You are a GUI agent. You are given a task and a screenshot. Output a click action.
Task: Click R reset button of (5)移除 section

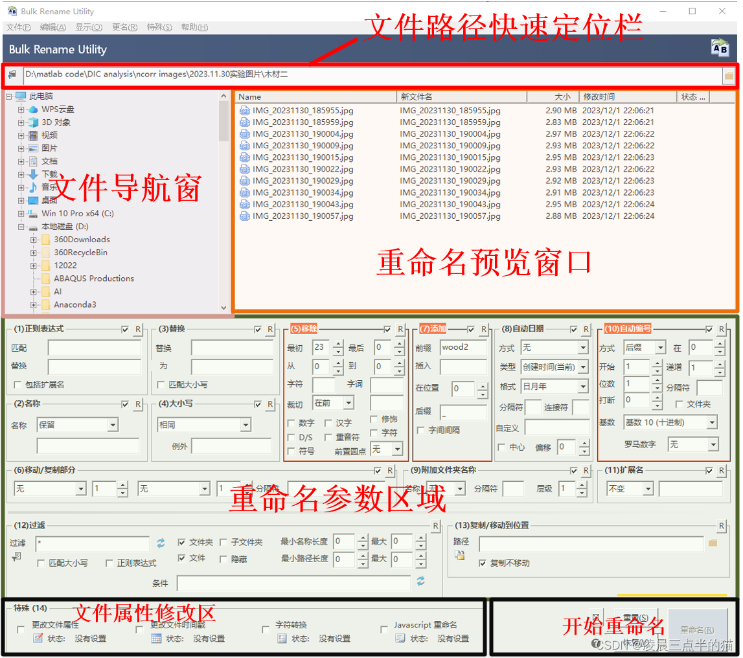[400, 329]
